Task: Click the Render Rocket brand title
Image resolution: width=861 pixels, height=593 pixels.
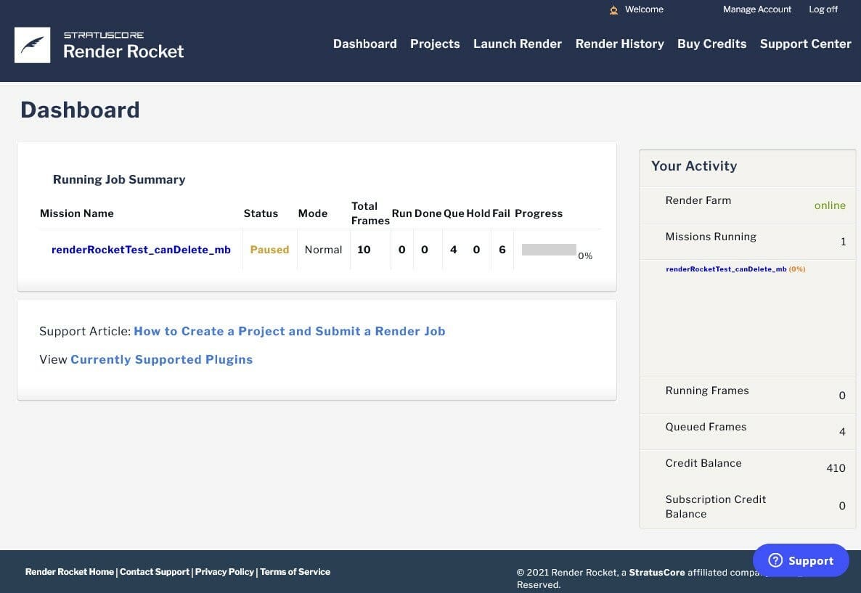Action: (123, 51)
